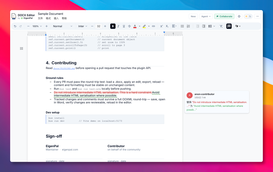Viewport: 273px width, 172px height.
Task: Insert a hyperlink from the toolbar
Action: tap(153, 26)
